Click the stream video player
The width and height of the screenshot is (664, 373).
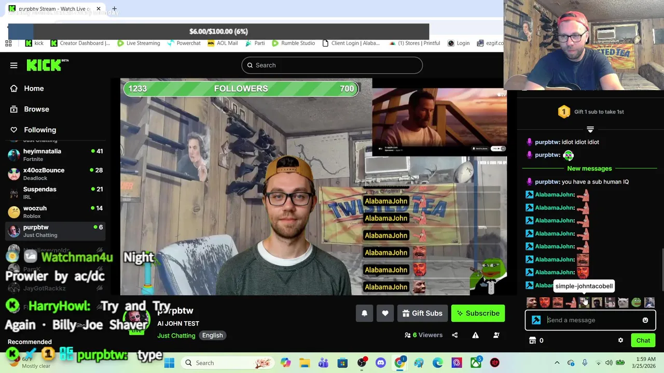point(313,187)
